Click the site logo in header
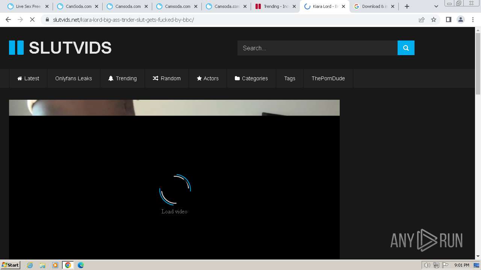Viewport: 481px width, 270px height. pos(60,48)
